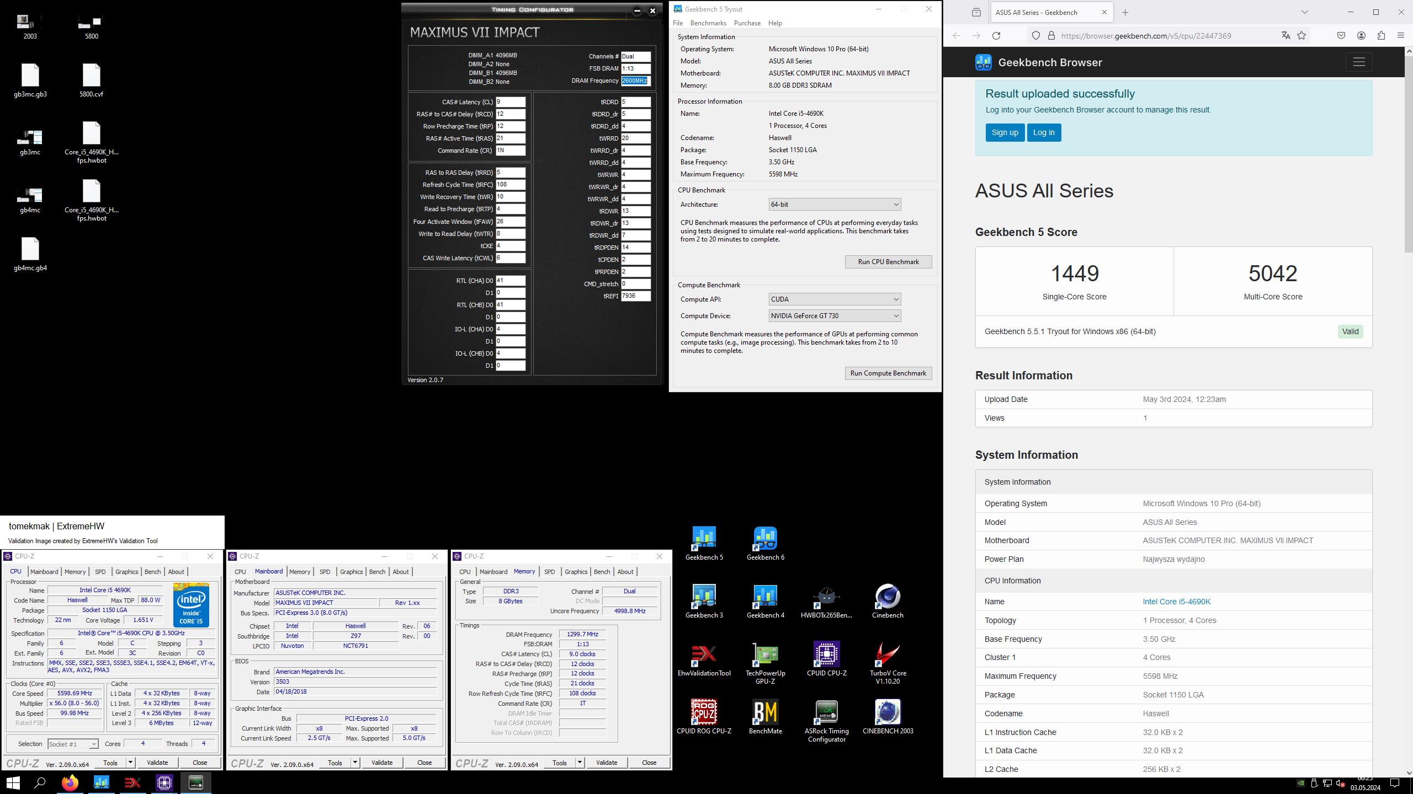1413x794 pixels.
Task: Click the Firefox icon in the taskbar
Action: (x=70, y=782)
